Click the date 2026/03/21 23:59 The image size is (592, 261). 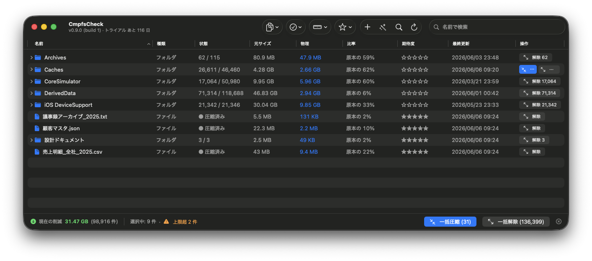475,81
